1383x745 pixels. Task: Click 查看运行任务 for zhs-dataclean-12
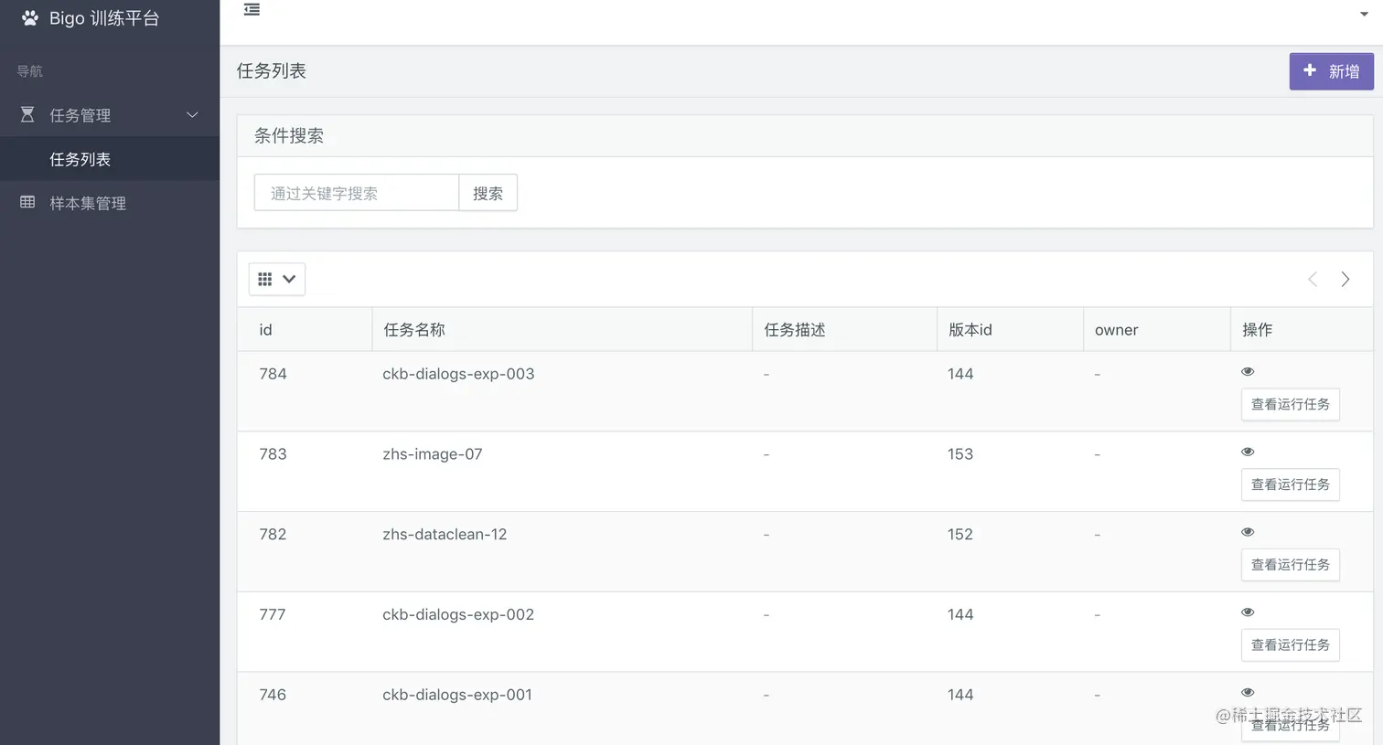[1290, 565]
